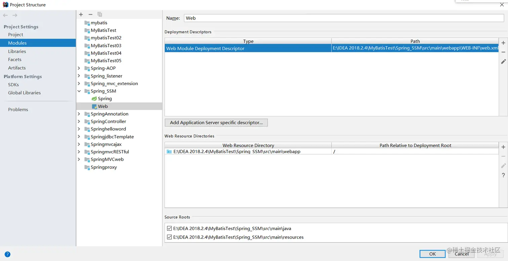
Task: Switch to the Libraries section
Action: pos(17,51)
